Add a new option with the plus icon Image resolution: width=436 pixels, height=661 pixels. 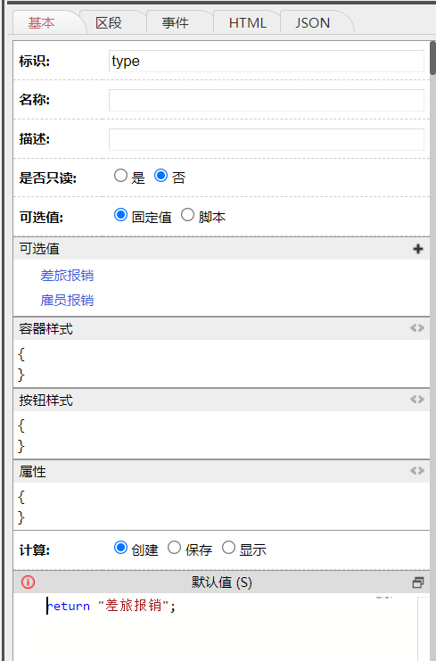[418, 249]
